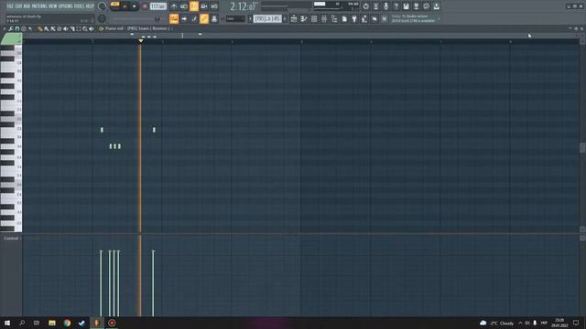Select the piano roll mute tool
The height and width of the screenshot is (329, 586).
[x=66, y=28]
